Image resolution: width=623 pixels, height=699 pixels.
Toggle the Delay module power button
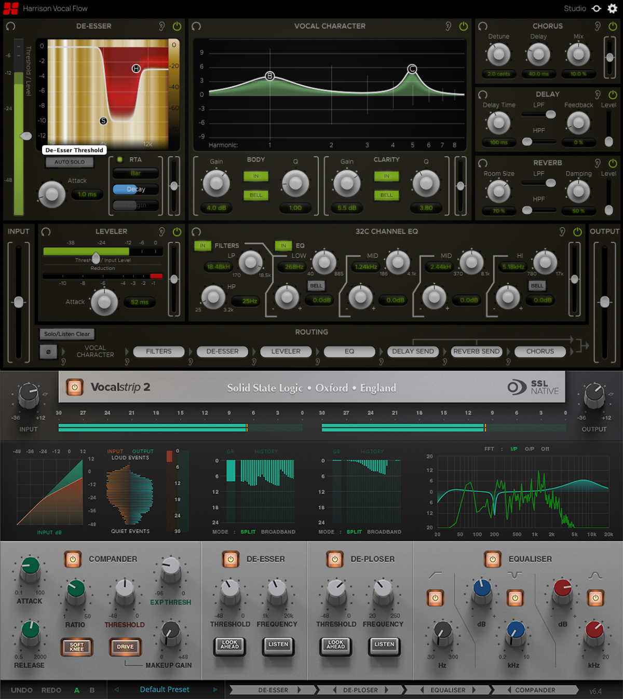(x=613, y=94)
